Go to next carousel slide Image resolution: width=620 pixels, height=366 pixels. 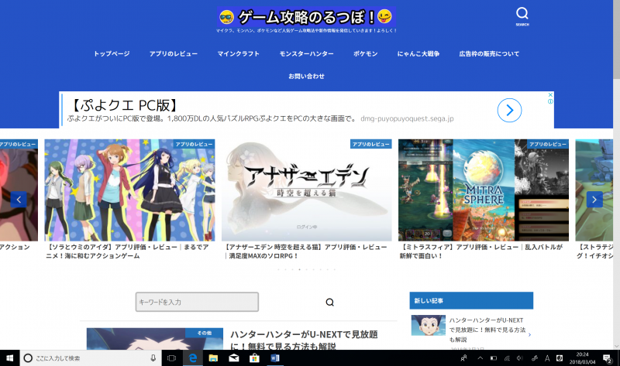click(594, 200)
